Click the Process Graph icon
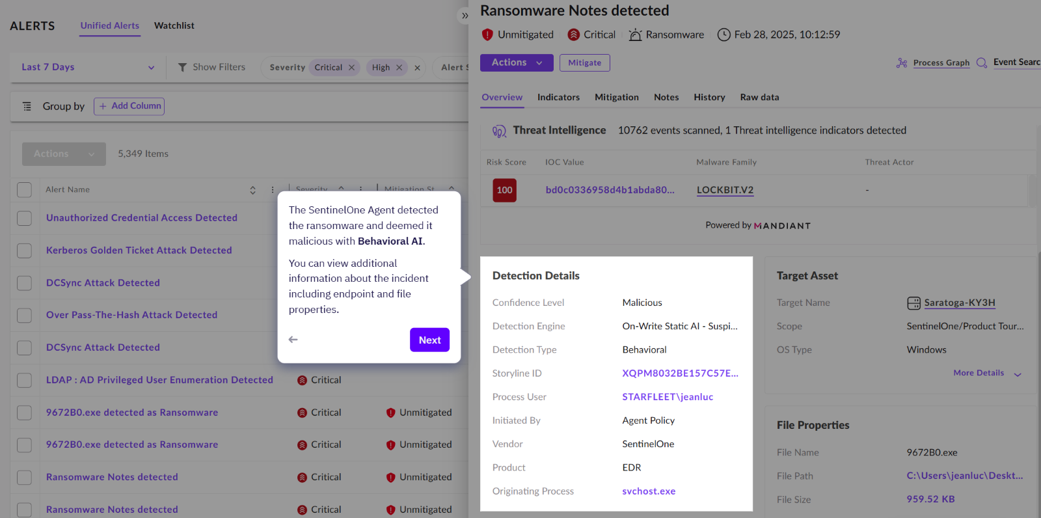1041x518 pixels. pos(902,63)
